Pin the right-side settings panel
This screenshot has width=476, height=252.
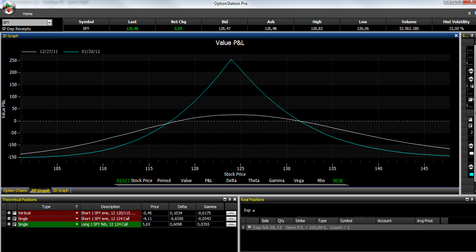pos(472,35)
